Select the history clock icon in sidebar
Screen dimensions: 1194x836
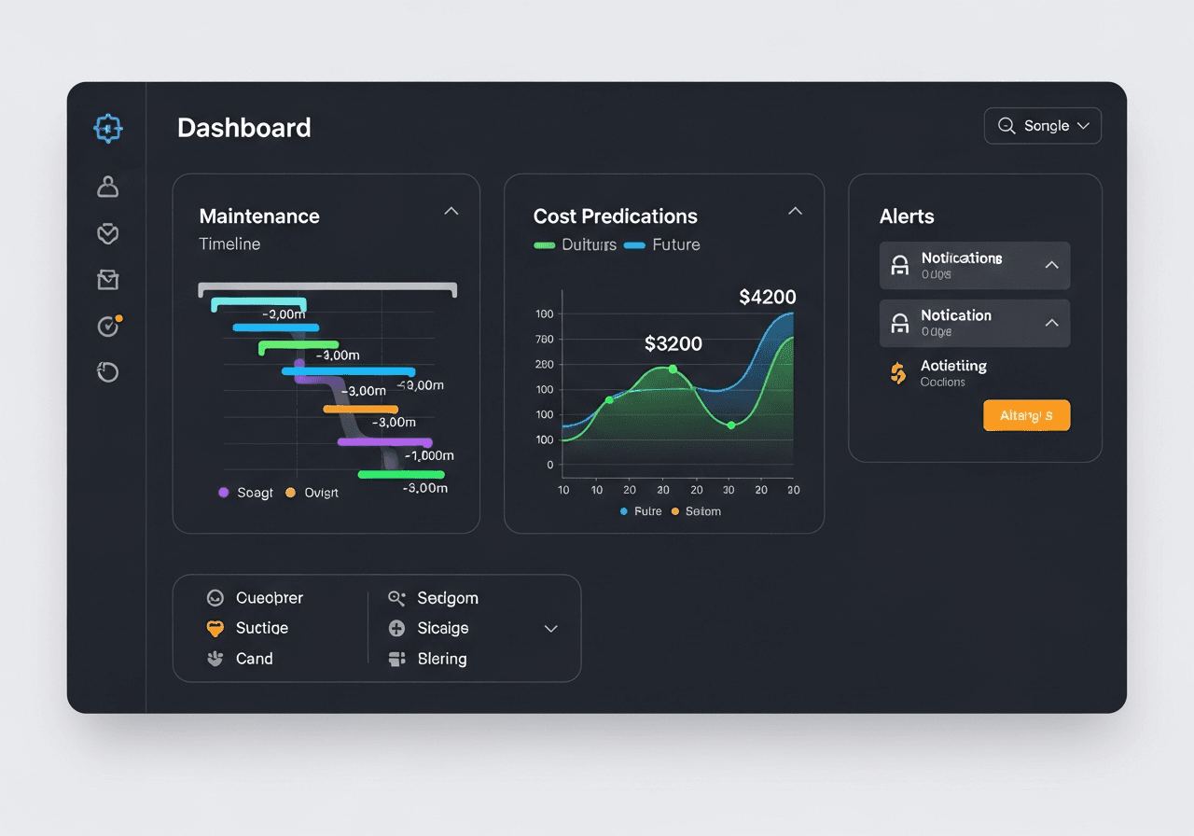coord(107,371)
